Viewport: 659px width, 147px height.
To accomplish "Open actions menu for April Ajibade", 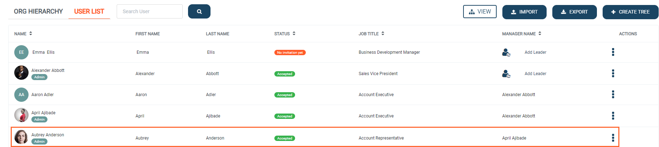I will (x=613, y=116).
